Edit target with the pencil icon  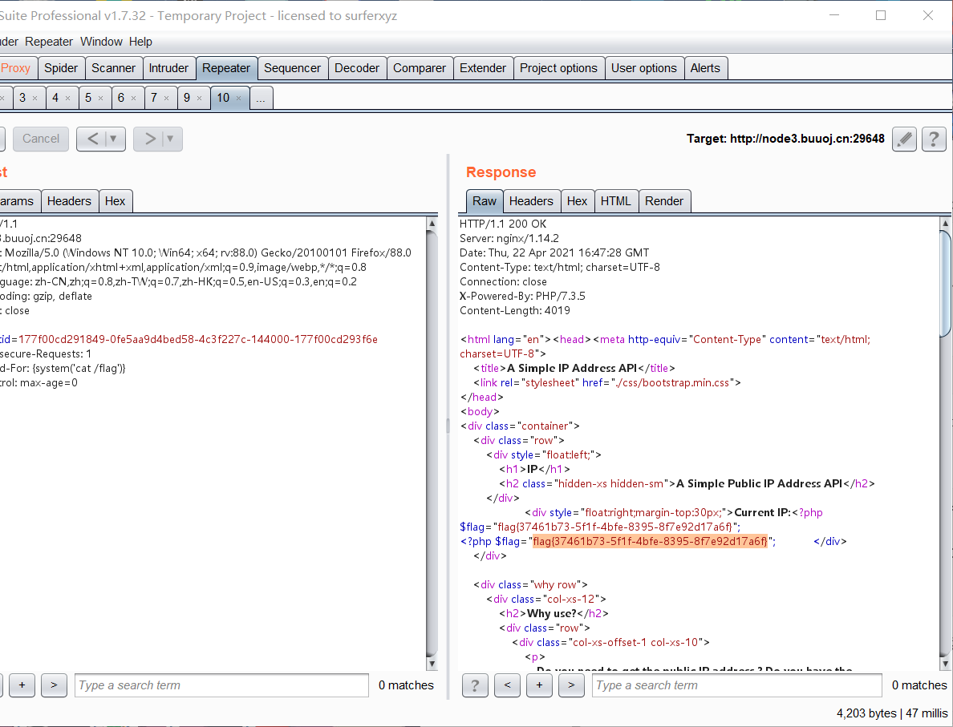(904, 139)
